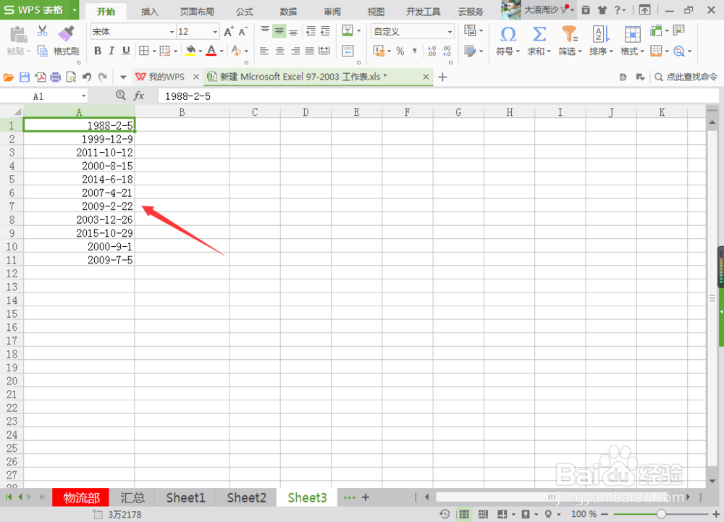Toggle Underline formatting
Viewport: 724px width, 522px height.
tap(126, 51)
